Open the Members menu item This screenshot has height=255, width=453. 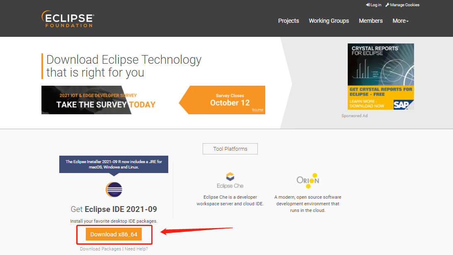pyautogui.click(x=371, y=21)
